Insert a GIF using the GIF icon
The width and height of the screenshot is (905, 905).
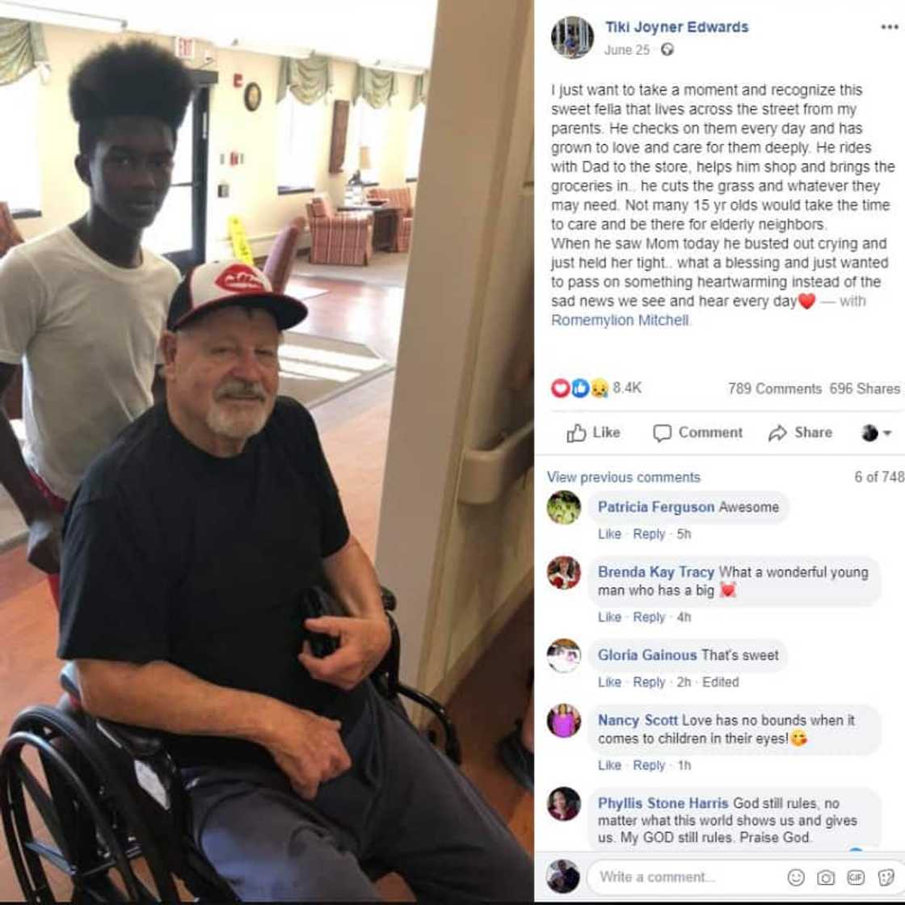pos(856,878)
